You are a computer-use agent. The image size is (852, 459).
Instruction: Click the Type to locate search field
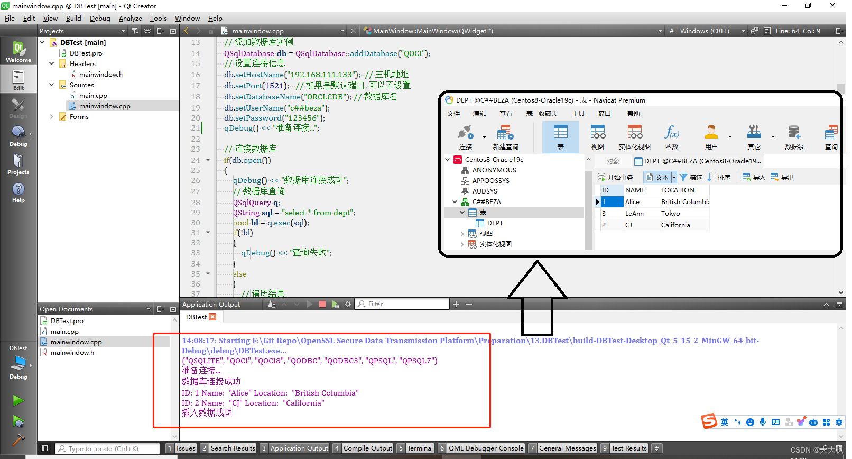coord(107,448)
